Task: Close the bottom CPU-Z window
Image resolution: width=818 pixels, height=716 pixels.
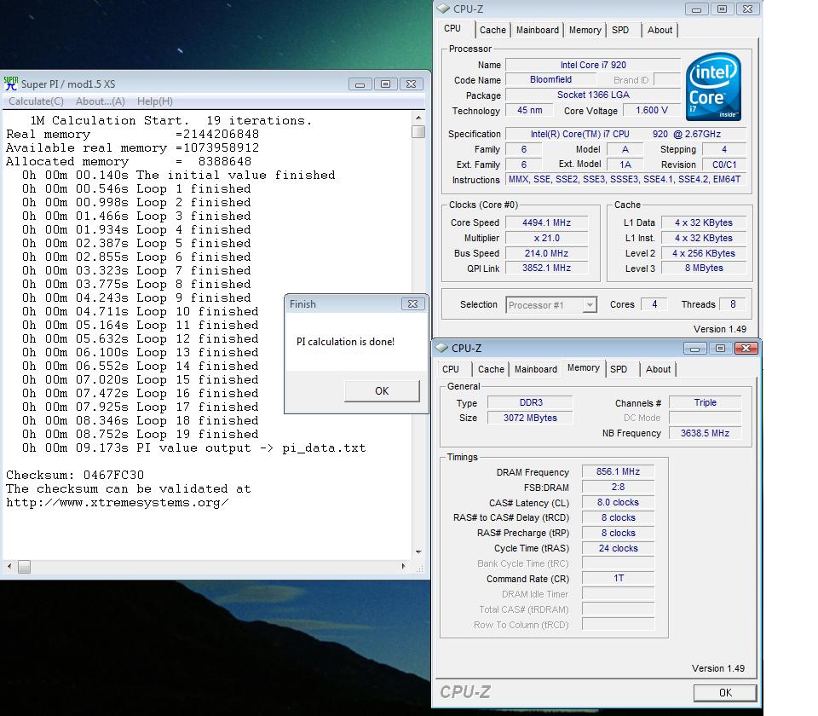Action: pyautogui.click(x=746, y=348)
